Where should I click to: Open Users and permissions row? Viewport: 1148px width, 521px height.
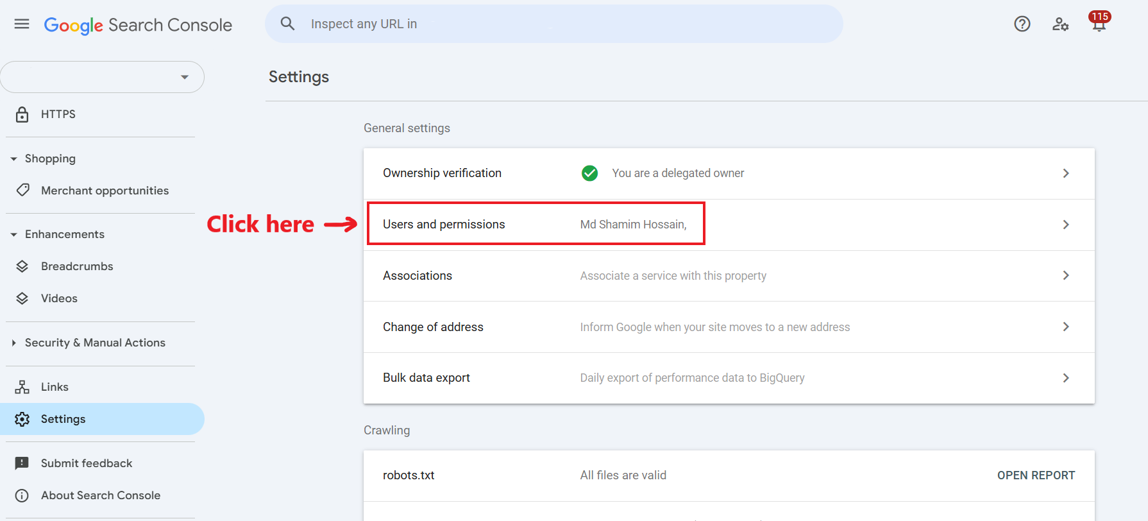[729, 225]
